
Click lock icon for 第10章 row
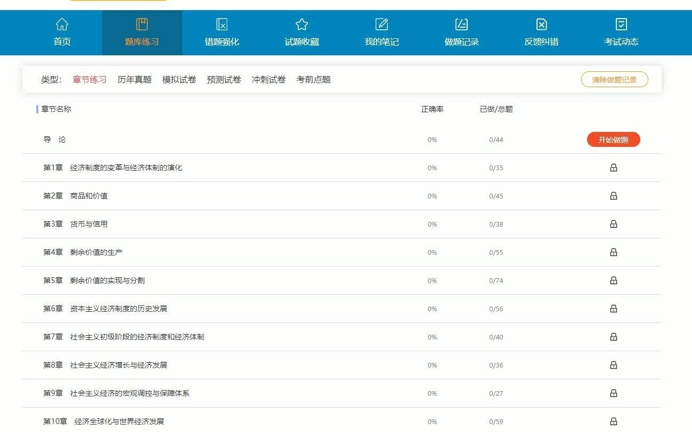pos(614,421)
